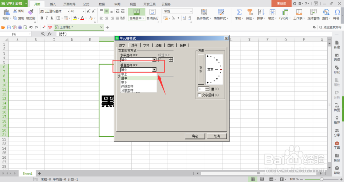Open the 边框 tab in dialog
Viewport: 344px width, 182px height.
pos(158,45)
